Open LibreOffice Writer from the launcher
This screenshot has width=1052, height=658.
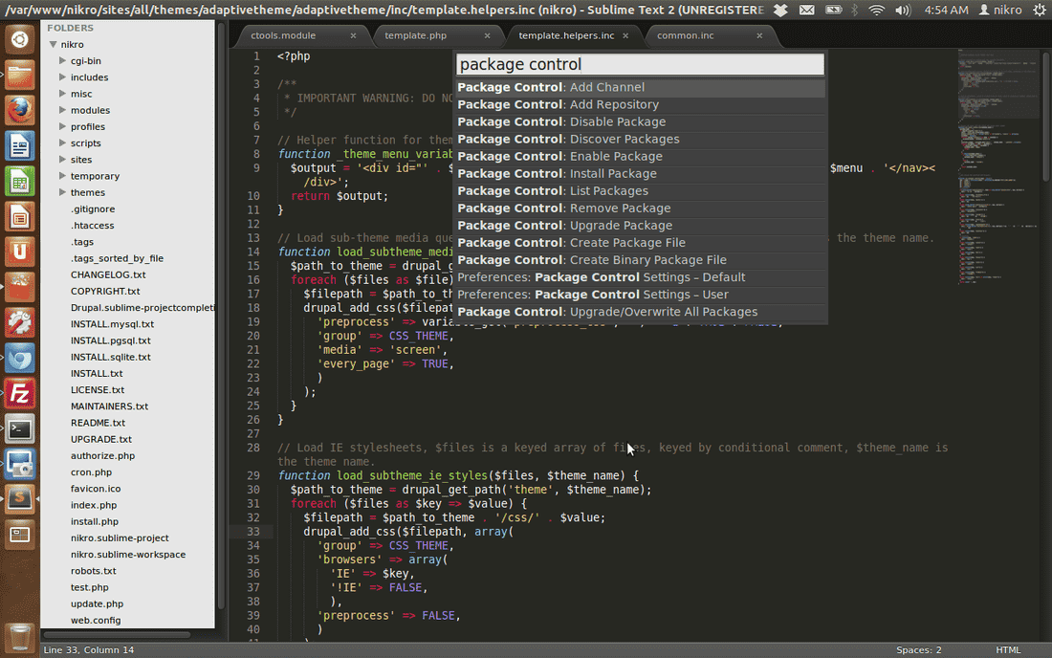[19, 146]
